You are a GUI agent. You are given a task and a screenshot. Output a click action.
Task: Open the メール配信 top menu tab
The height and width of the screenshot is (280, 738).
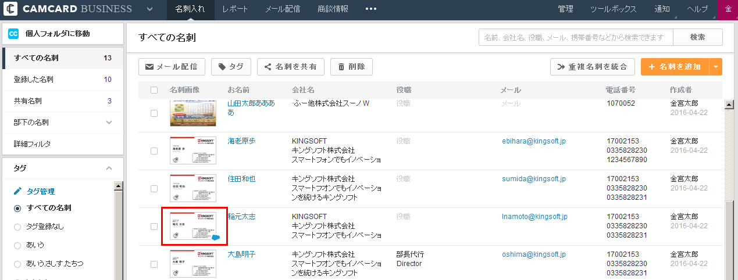click(283, 9)
